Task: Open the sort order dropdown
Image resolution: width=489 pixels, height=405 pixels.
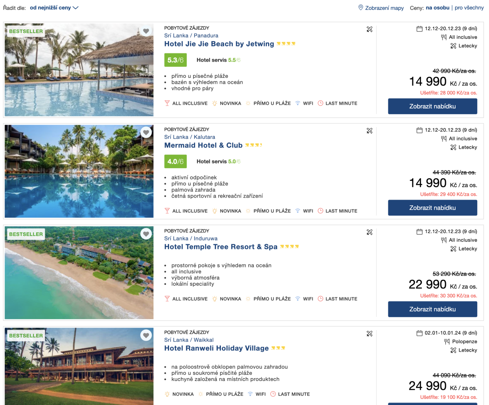Action: click(50, 8)
